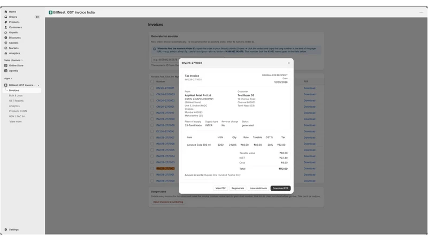
Task: Open Bulk & Jobs page
Action: [16, 96]
